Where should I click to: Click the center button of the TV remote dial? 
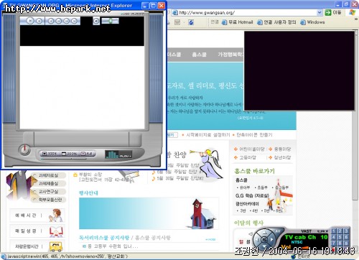coord(264,239)
